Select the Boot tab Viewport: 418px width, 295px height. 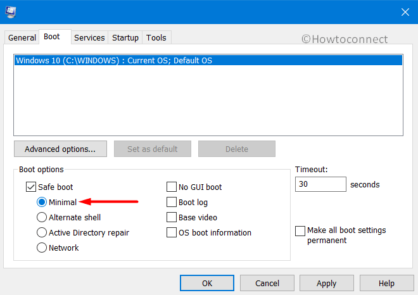tap(55, 37)
